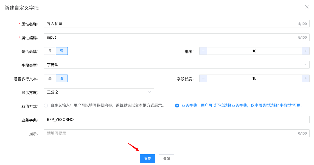Click the plus icon for 排序
Image resolution: width=314 pixels, height=165 pixels.
click(305, 51)
